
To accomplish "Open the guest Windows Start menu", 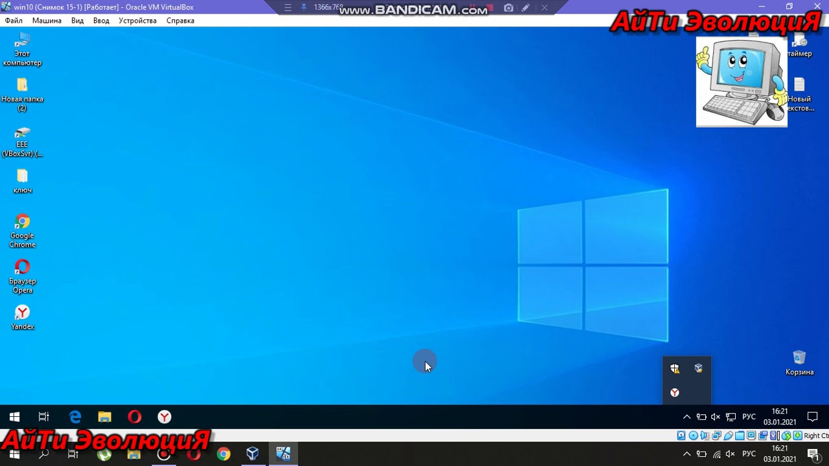I will coord(14,417).
